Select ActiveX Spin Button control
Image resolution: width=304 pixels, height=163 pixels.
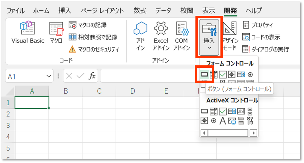click(x=204, y=121)
